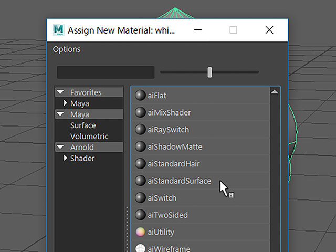This screenshot has width=336, height=252.
Task: Click the Maya logo in title bar
Action: point(58,30)
